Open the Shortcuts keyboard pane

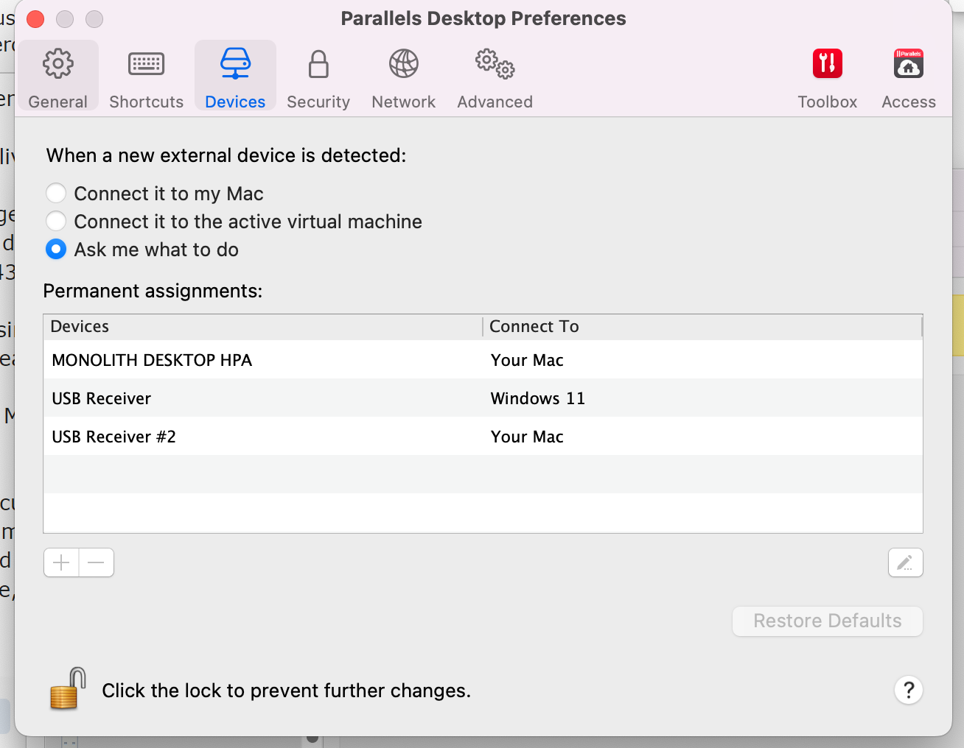[x=146, y=77]
